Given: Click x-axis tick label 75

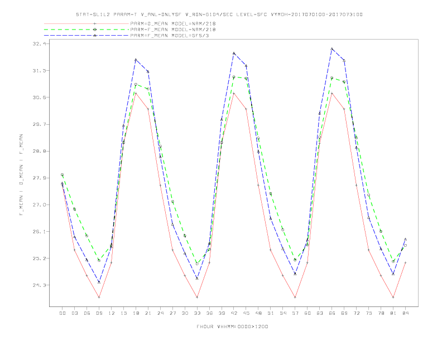Looking at the screenshot, I should [369, 313].
